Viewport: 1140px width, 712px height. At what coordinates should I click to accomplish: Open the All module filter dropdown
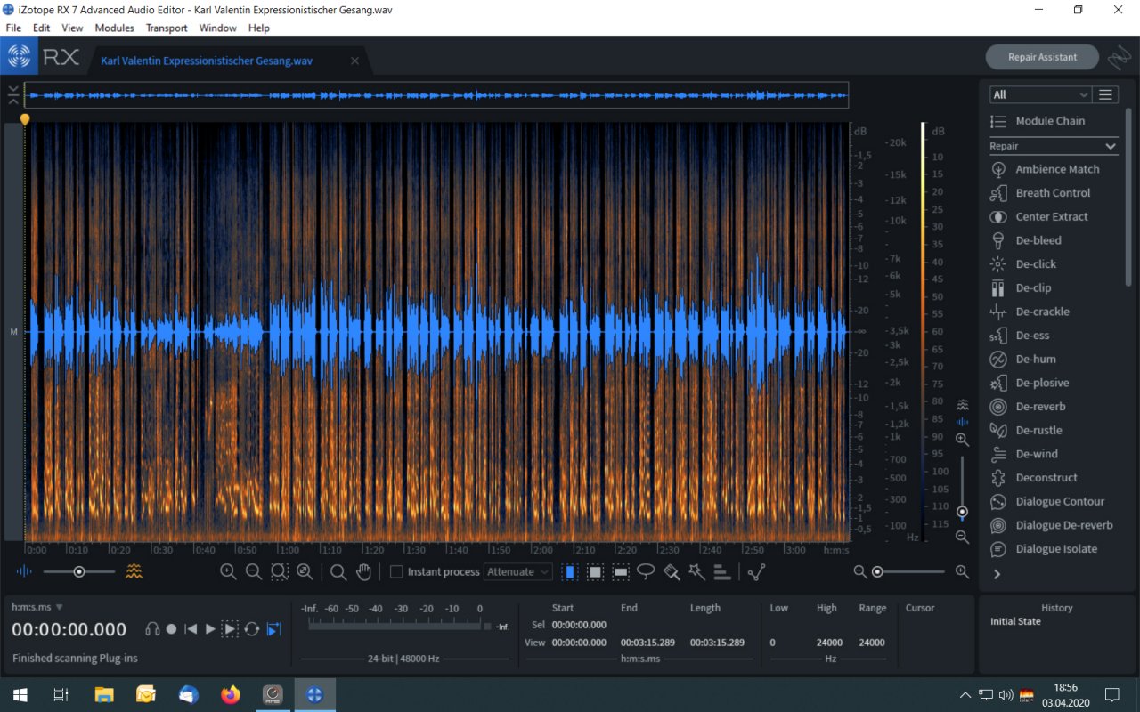tap(1040, 94)
